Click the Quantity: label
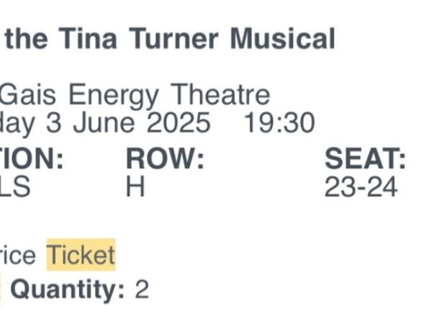The height and width of the screenshot is (324, 432). (x=67, y=289)
